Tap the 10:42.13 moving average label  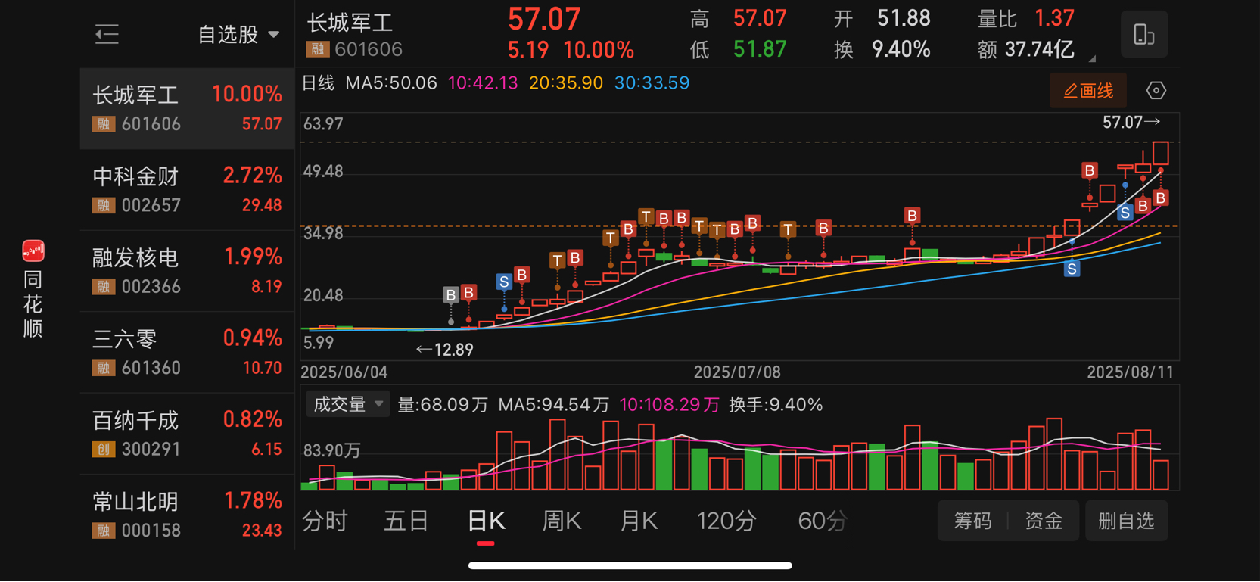click(483, 83)
